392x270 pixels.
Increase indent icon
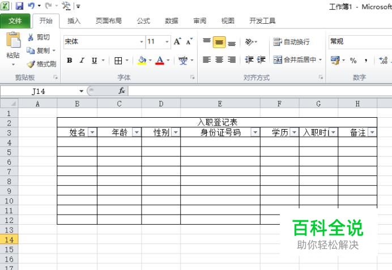coord(261,60)
